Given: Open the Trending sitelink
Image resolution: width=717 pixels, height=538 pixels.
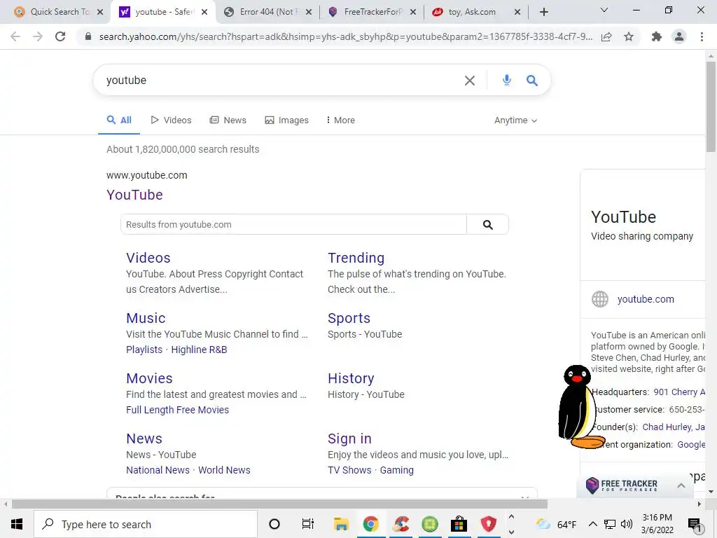Looking at the screenshot, I should [356, 258].
